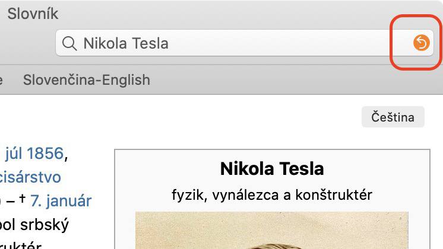
Task: Follow the júl 1856 link
Action: (34, 154)
